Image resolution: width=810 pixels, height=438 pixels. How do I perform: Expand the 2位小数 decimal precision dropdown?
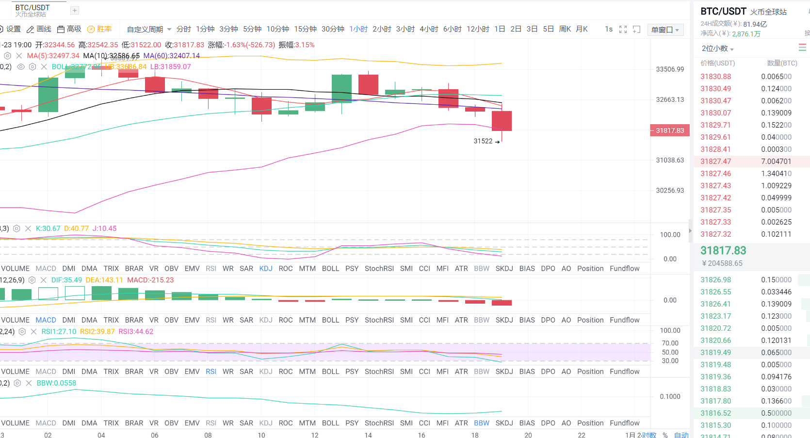click(x=718, y=49)
